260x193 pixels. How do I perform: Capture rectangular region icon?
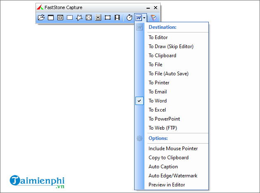70,17
